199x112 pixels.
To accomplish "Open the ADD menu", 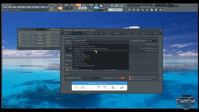I will point(15,7).
